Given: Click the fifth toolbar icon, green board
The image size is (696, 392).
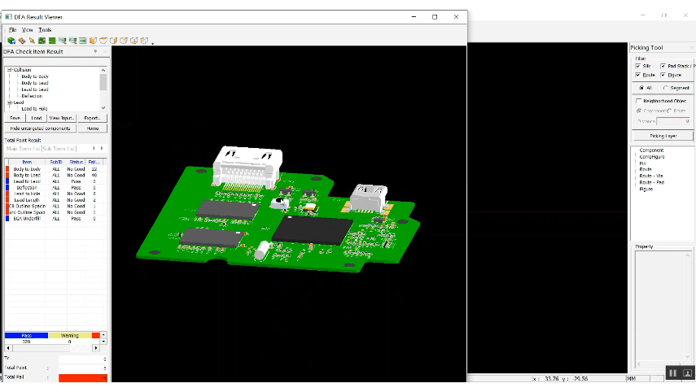Looking at the screenshot, I should tap(52, 41).
